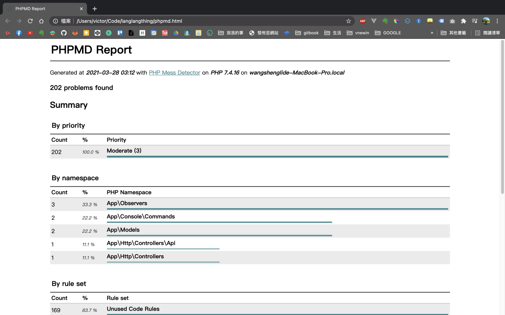Viewport: 505px width, 315px height.
Task: Open the 閱讀清單 reading list
Action: pyautogui.click(x=487, y=33)
